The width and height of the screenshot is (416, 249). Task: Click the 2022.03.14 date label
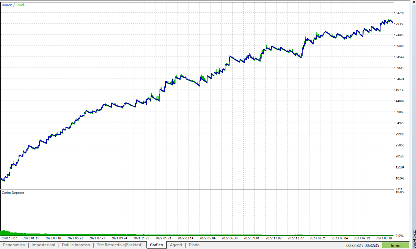pos(185,238)
